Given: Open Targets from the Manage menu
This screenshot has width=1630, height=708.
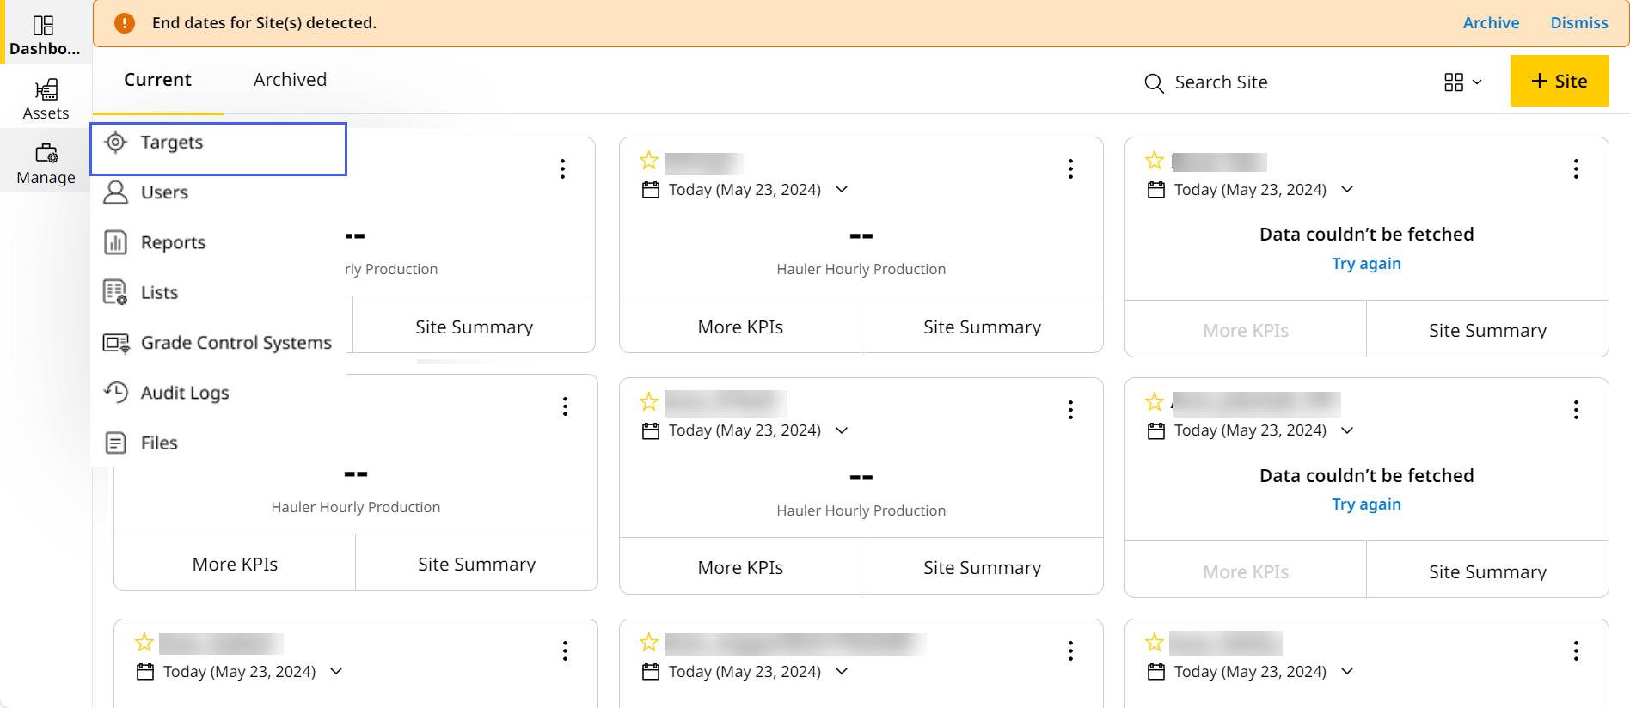Looking at the screenshot, I should [218, 149].
